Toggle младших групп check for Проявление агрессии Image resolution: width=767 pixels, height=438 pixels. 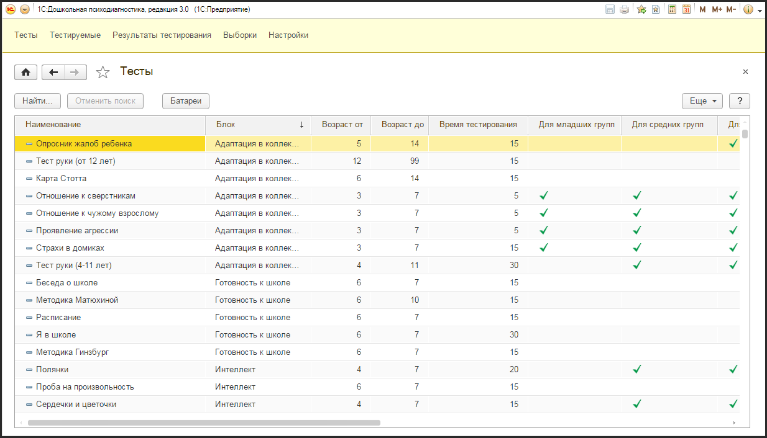(x=544, y=230)
